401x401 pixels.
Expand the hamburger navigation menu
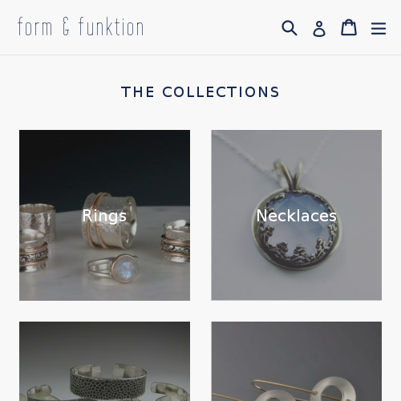coord(379,28)
